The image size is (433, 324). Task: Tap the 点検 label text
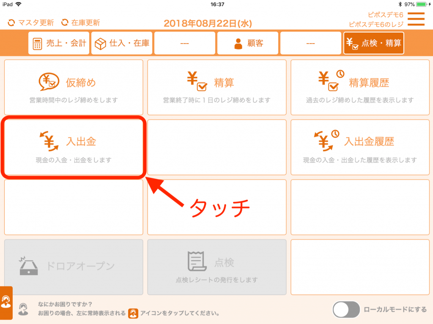(x=224, y=262)
